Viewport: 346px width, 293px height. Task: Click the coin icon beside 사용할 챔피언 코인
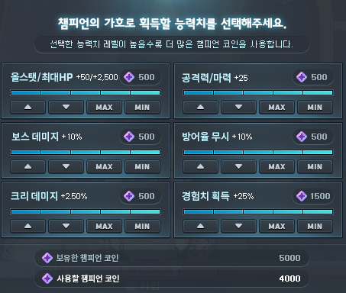pyautogui.click(x=47, y=279)
